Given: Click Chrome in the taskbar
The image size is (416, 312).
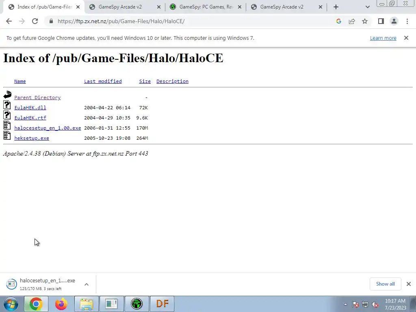Looking at the screenshot, I should coord(36,304).
